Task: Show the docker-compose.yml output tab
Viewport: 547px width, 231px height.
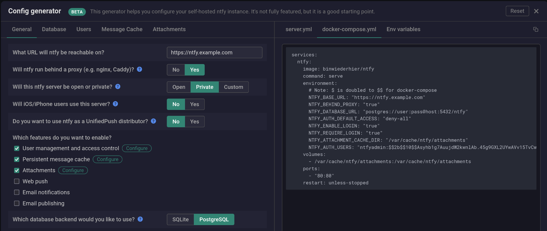Action: point(349,29)
